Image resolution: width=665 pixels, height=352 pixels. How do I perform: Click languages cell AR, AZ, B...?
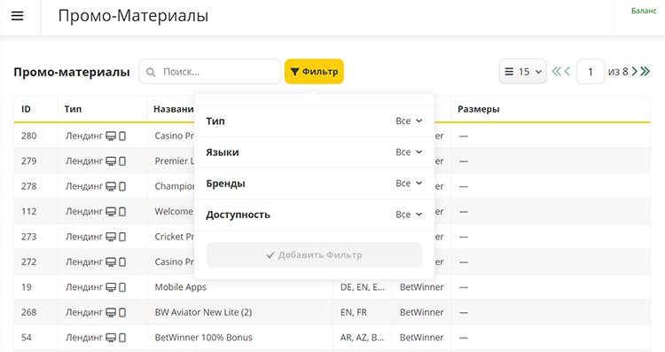(x=362, y=338)
